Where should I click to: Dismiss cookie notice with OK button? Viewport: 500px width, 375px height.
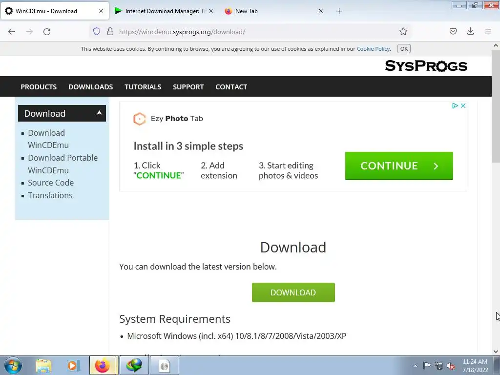[x=404, y=49]
